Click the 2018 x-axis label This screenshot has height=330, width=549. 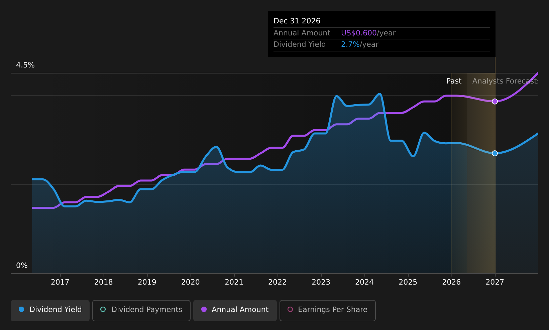click(x=104, y=282)
